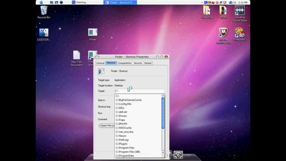Choose C:\DELL suggestion

pos(138,108)
